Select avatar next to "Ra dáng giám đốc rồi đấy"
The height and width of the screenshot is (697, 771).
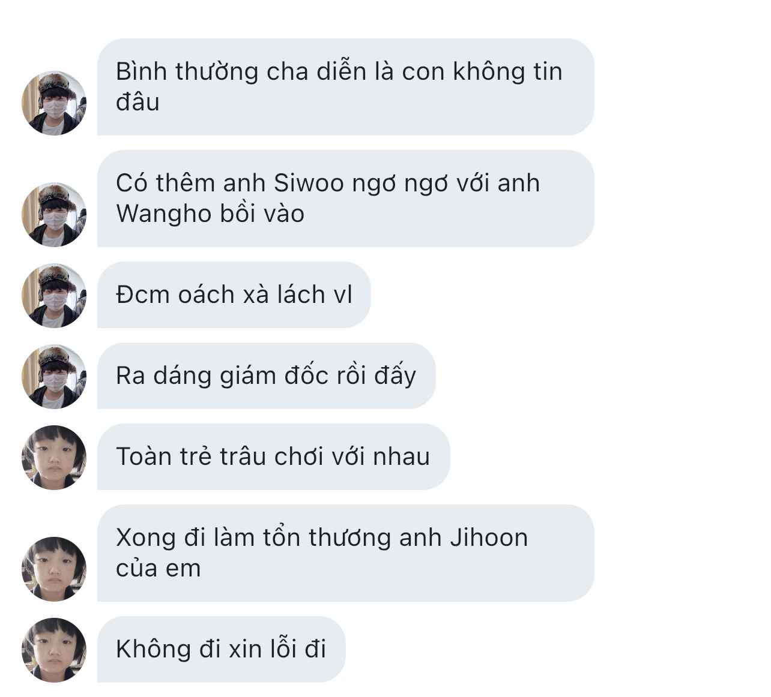click(54, 377)
